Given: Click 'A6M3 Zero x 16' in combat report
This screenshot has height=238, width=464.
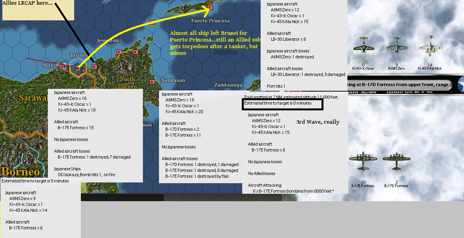Looking at the screenshot, I should click(72, 99).
